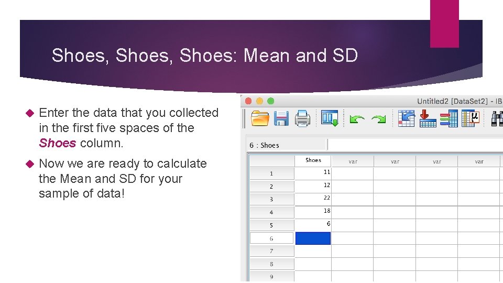Click the Go to Case toolbar icon

(406, 118)
